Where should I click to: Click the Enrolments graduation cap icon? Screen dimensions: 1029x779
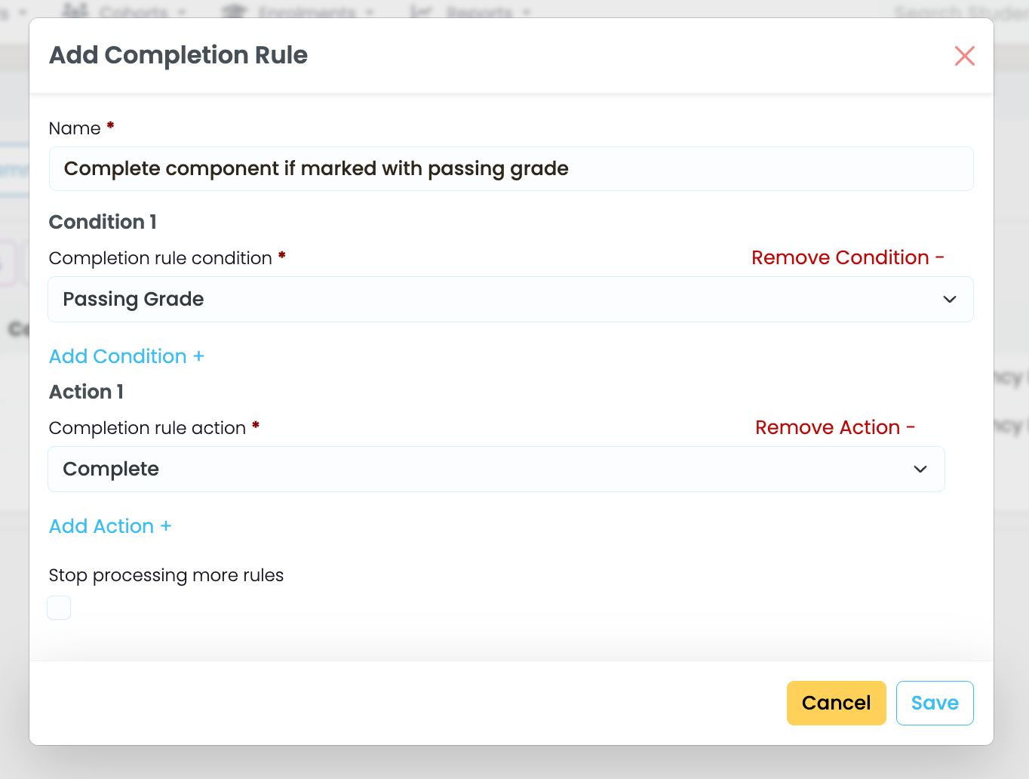pyautogui.click(x=235, y=11)
